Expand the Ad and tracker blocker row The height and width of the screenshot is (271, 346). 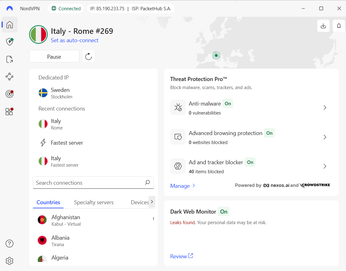325,166
